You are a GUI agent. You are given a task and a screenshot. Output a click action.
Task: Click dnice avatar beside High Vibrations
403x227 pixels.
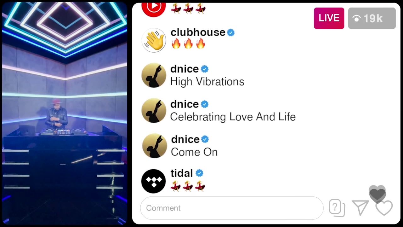154,75
